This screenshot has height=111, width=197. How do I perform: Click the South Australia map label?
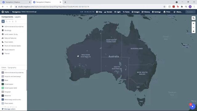point(117,68)
